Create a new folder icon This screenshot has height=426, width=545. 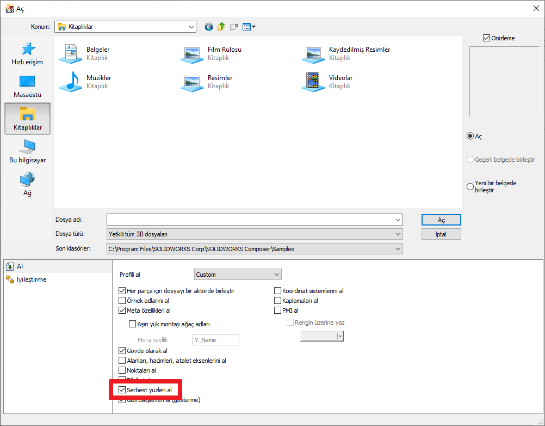234,27
